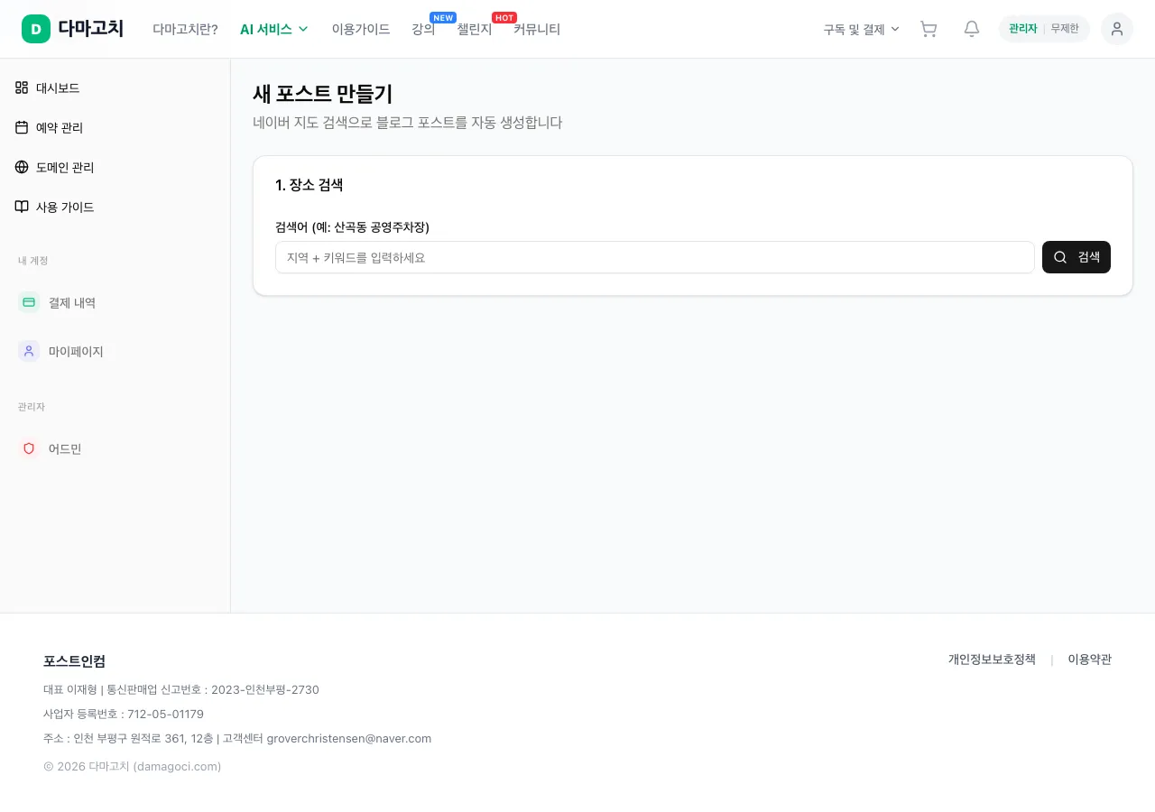Viewport: 1155px width, 812px height.
Task: Click the 예약 관리 calendar icon
Action: coord(22,127)
